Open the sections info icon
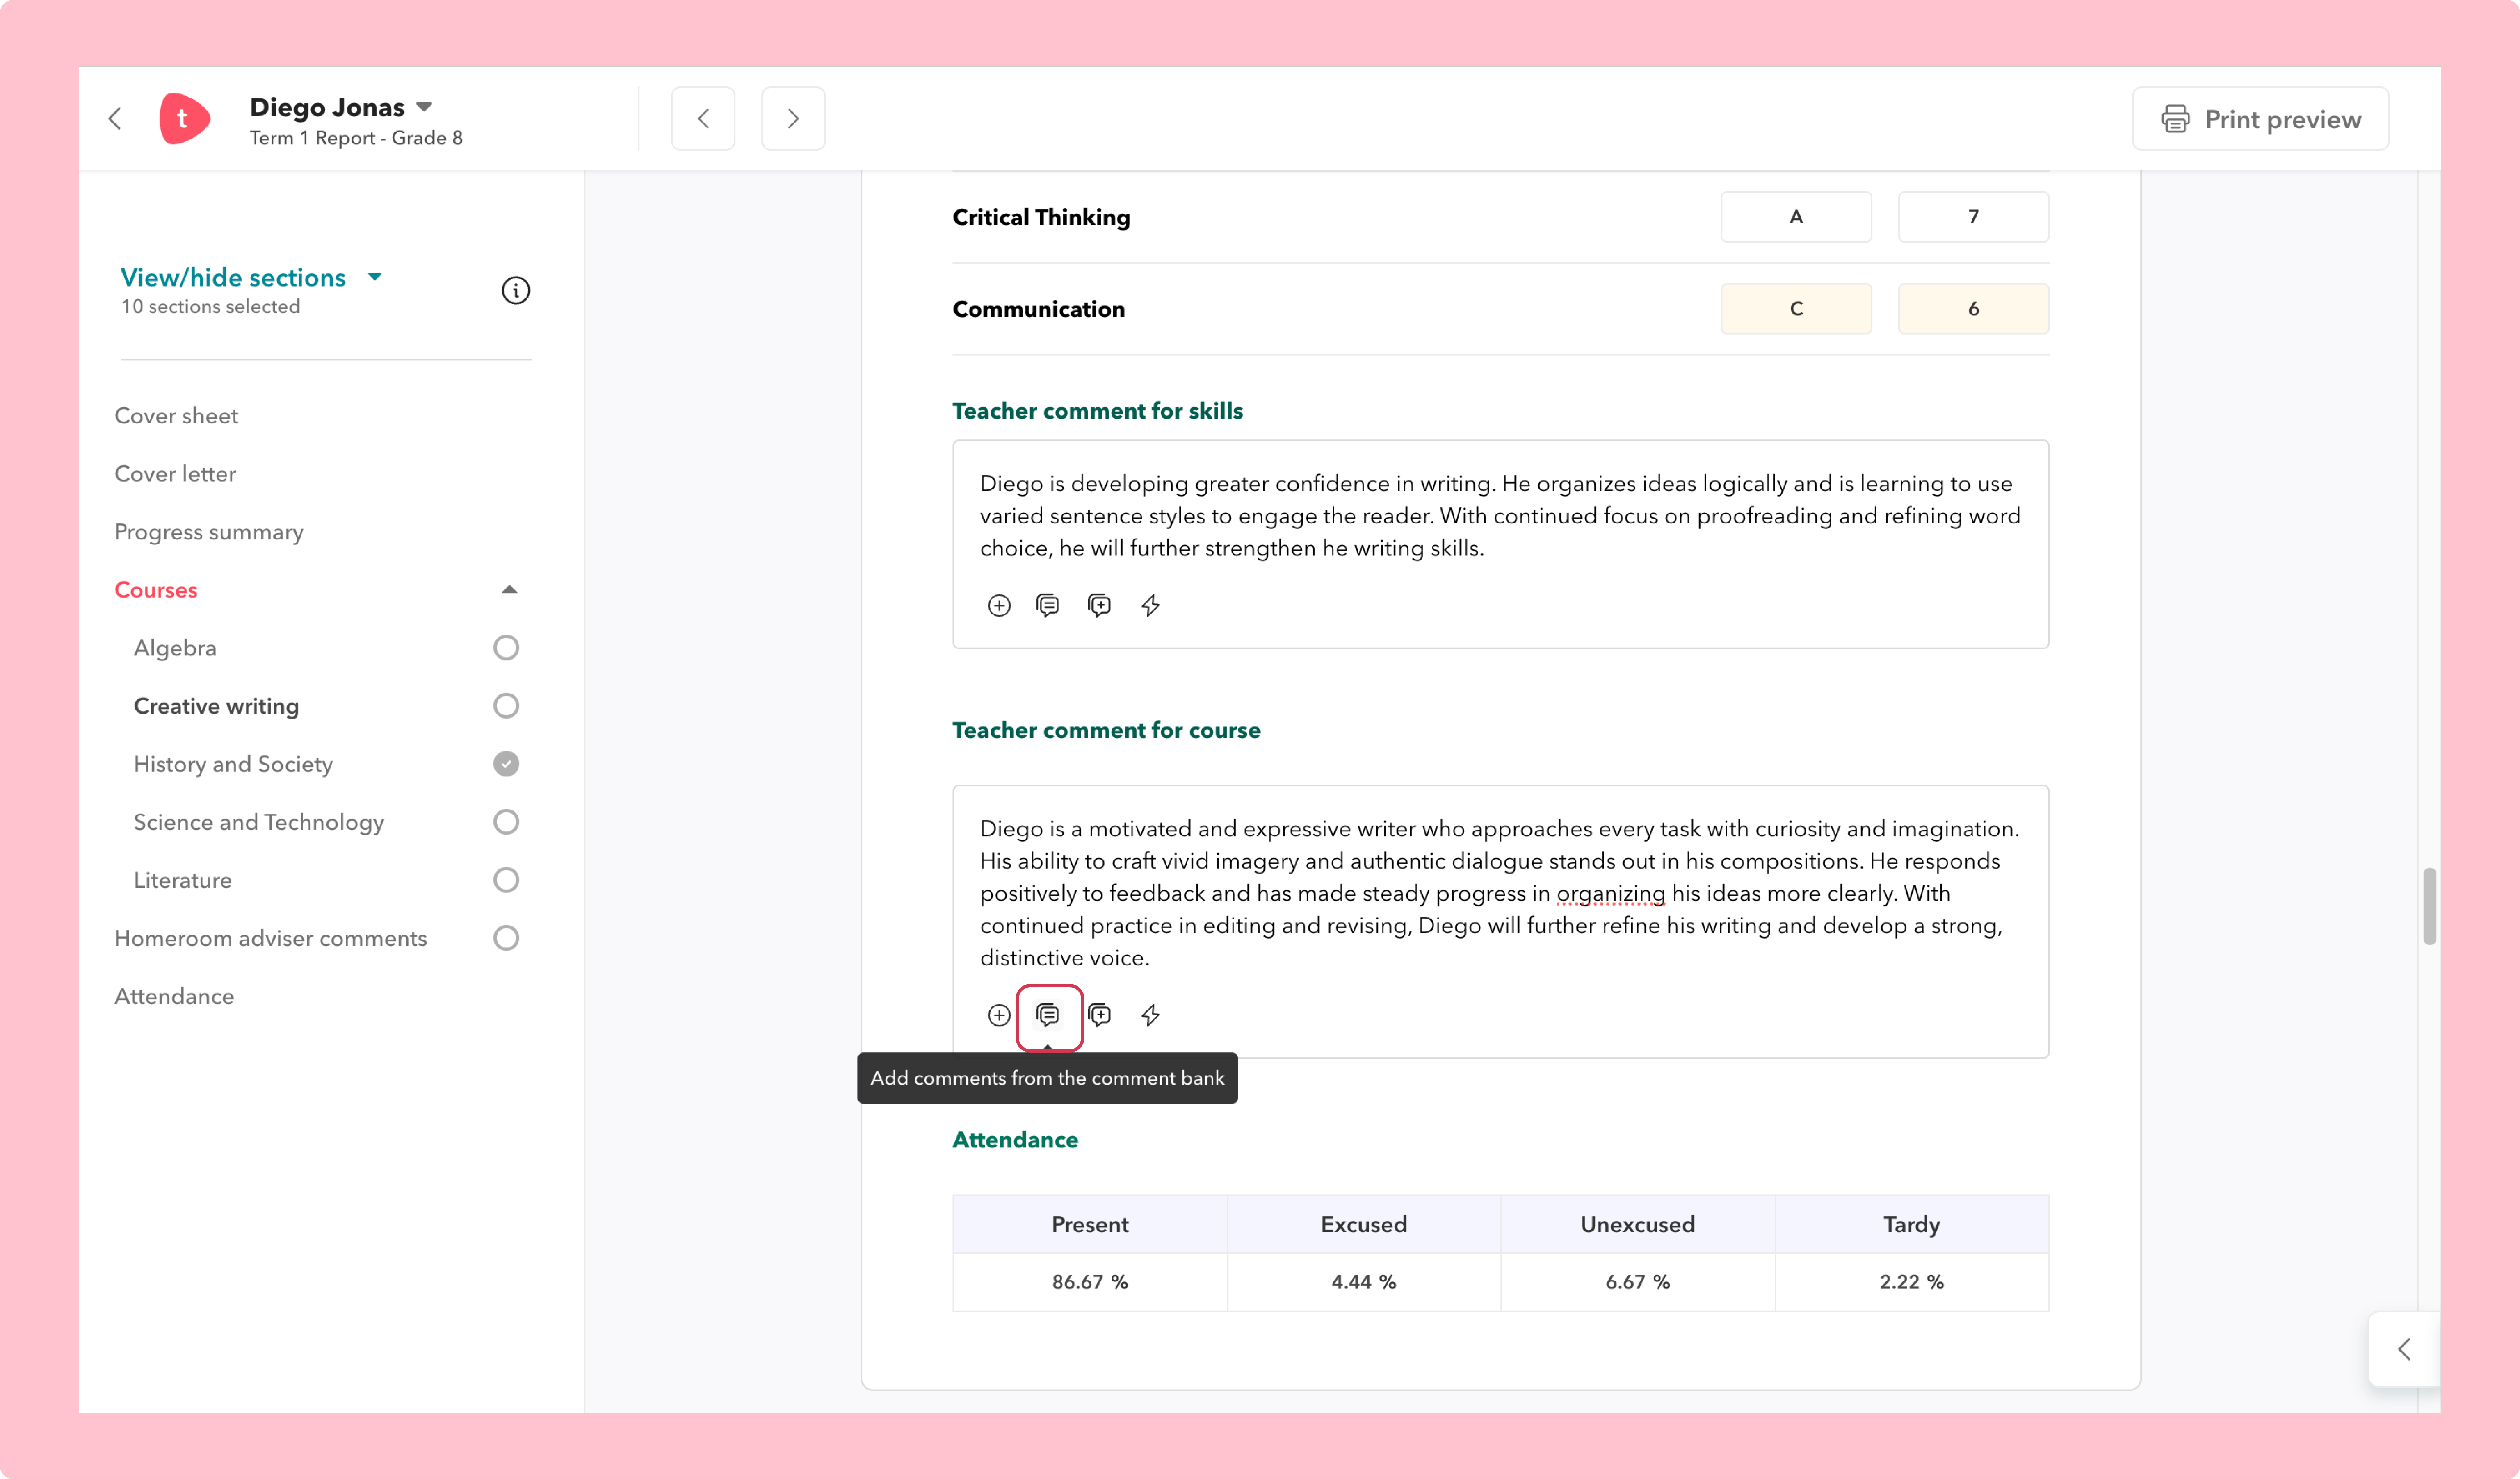The height and width of the screenshot is (1479, 2520). [x=515, y=290]
